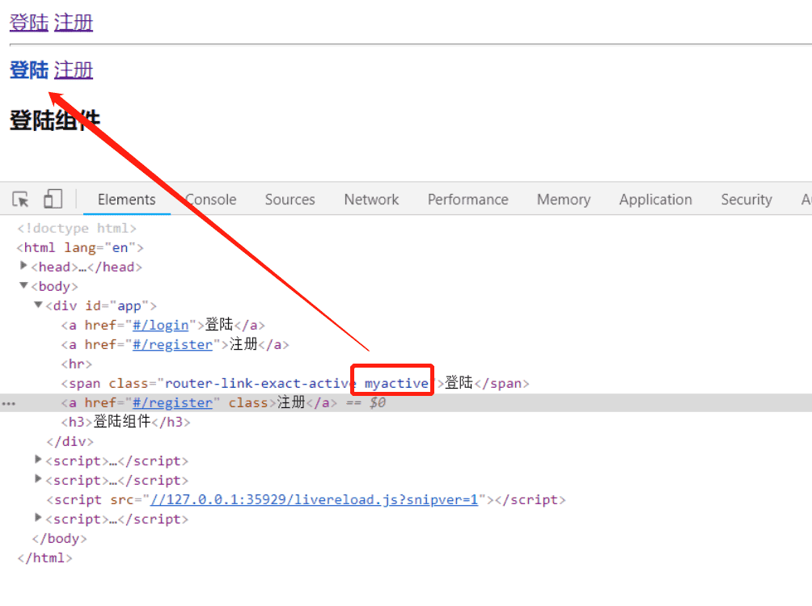
Task: Select the closing </div> row
Action: tap(70, 441)
